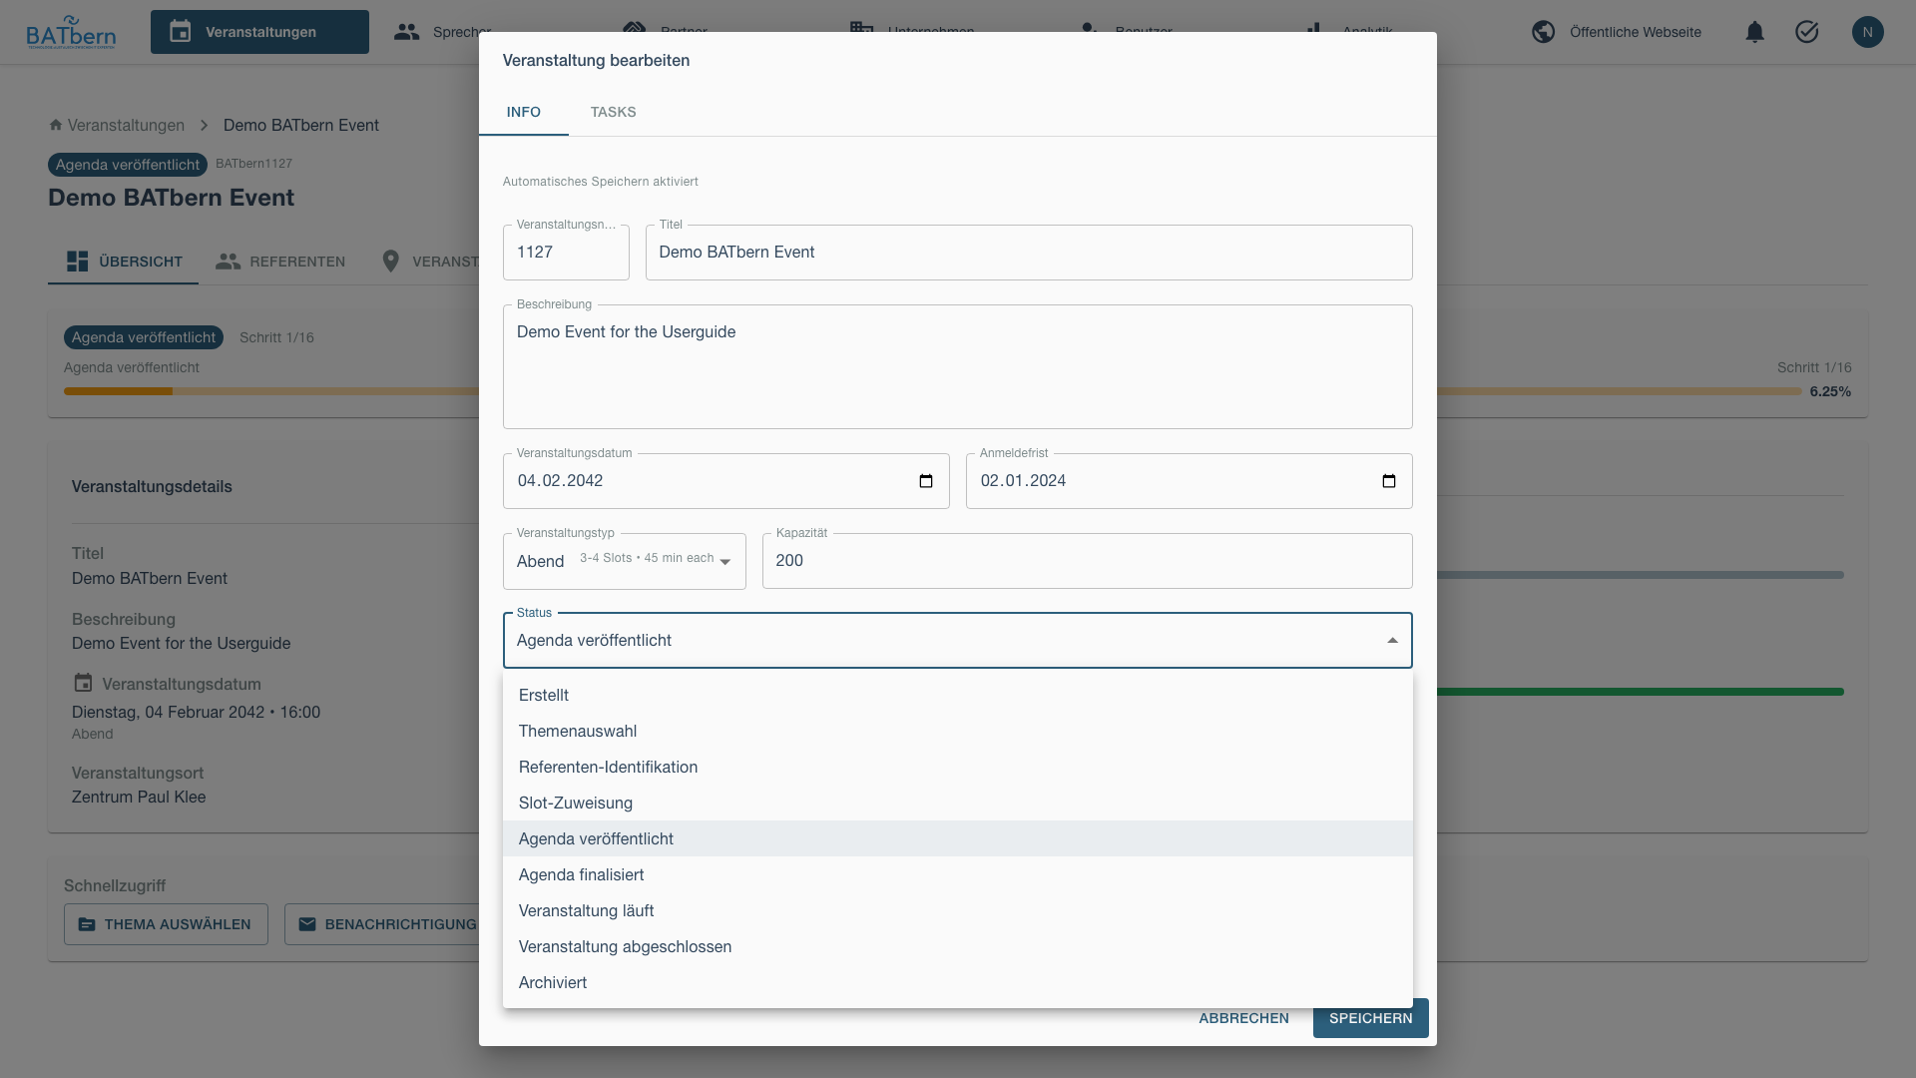
Task: Click the Veranstaltungsnummer field 1127
Action: coord(566,253)
